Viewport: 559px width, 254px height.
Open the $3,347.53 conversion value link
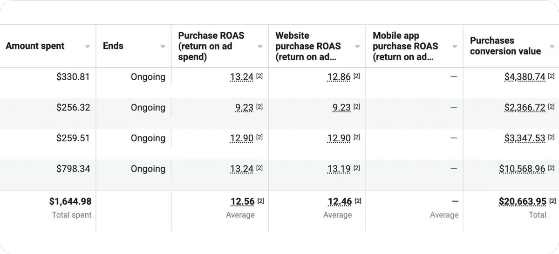coord(525,138)
